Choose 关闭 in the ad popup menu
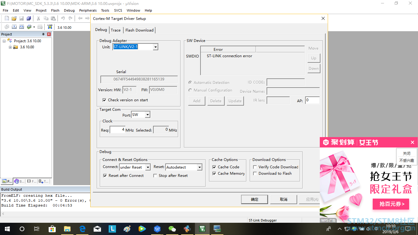Image resolution: width=418 pixels, height=235 pixels. (x=406, y=154)
